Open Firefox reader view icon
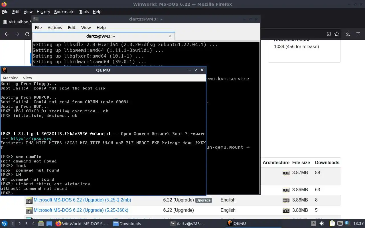 coord(329,34)
